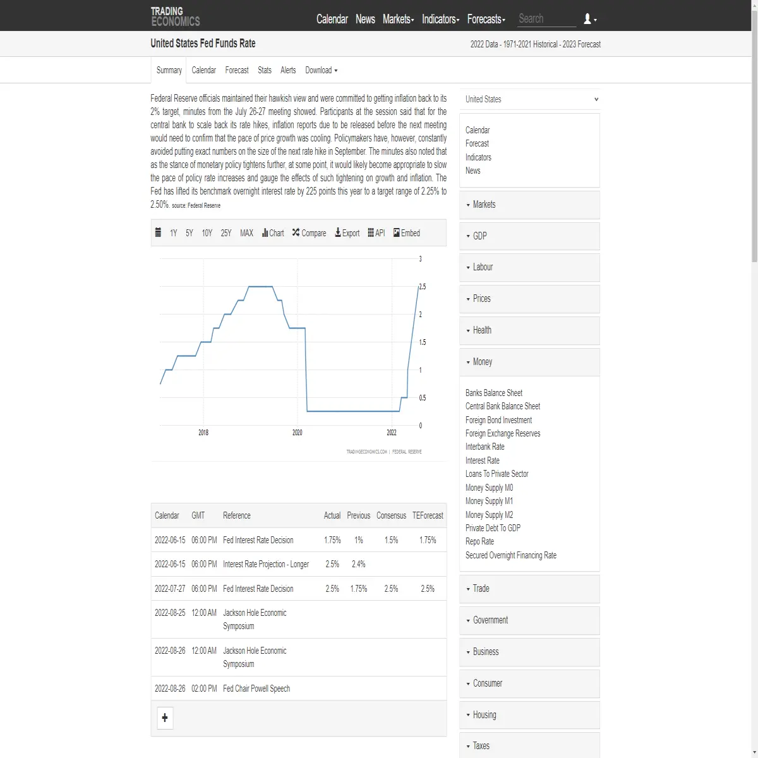
Task: Open Banks Balance Sheet link
Action: tap(494, 393)
